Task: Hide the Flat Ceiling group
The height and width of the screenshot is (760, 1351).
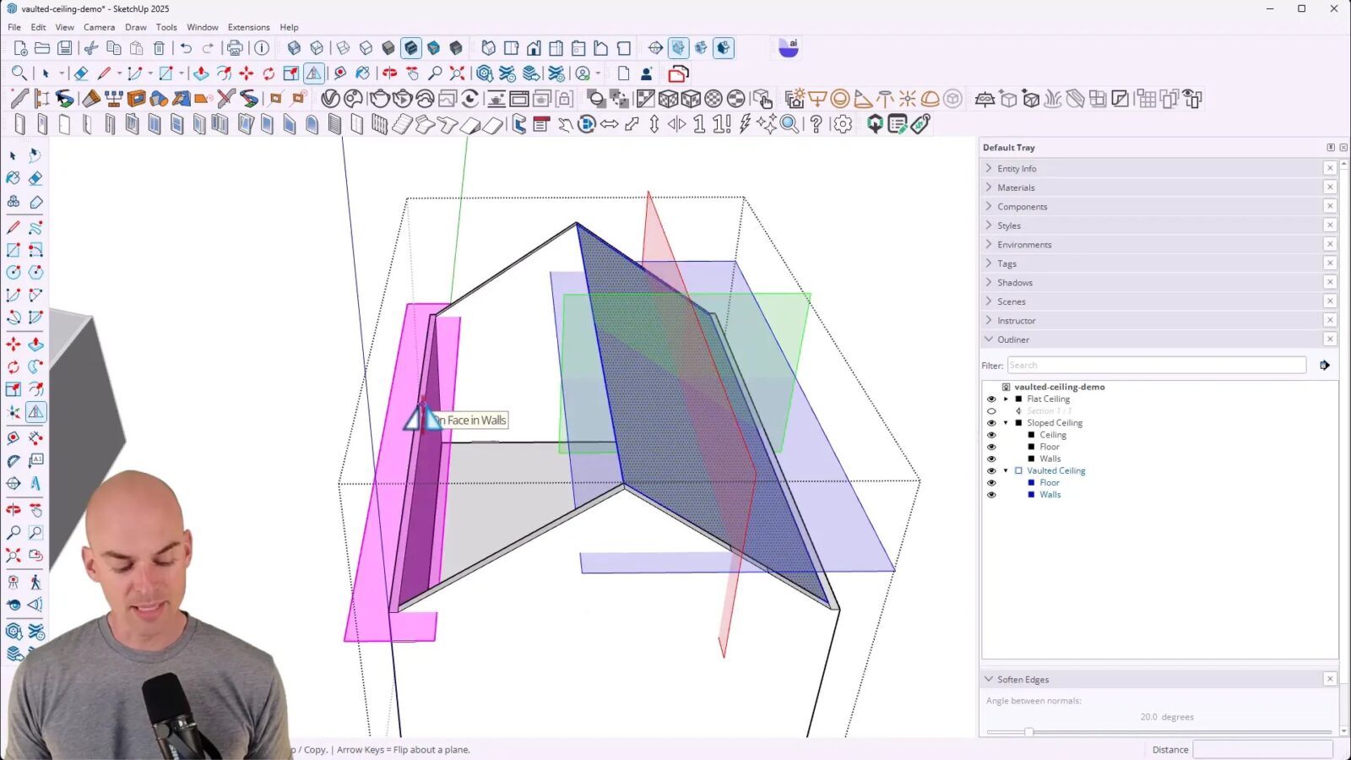Action: 991,398
